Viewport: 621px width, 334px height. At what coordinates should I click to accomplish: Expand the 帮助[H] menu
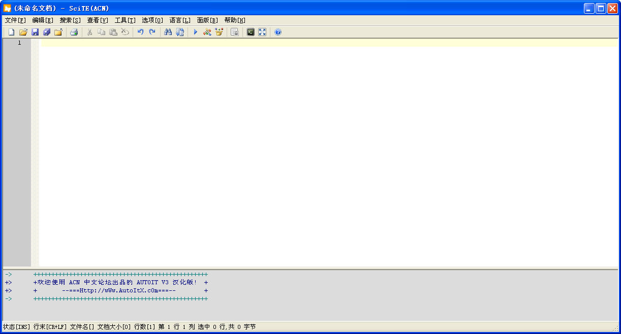[235, 20]
